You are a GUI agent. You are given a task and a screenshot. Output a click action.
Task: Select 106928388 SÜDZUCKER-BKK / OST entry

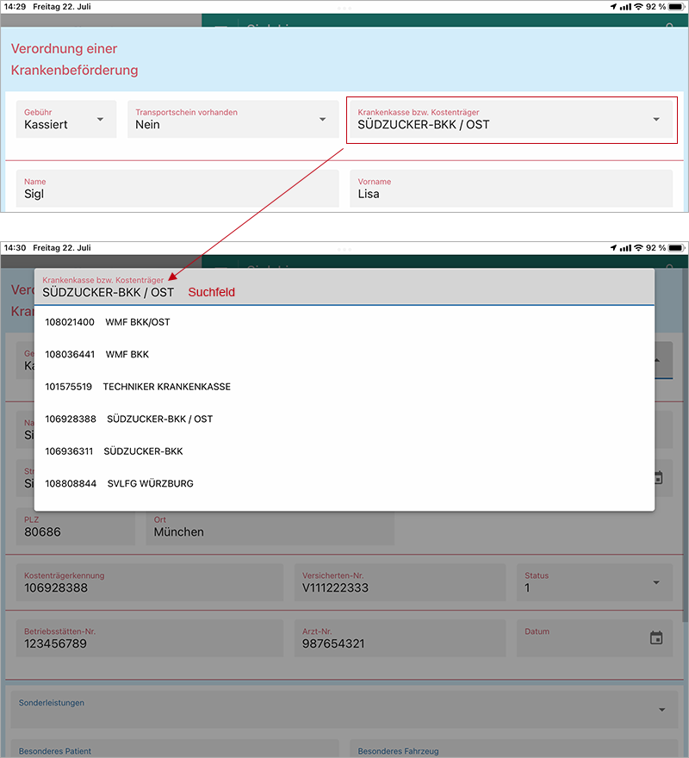(x=344, y=419)
